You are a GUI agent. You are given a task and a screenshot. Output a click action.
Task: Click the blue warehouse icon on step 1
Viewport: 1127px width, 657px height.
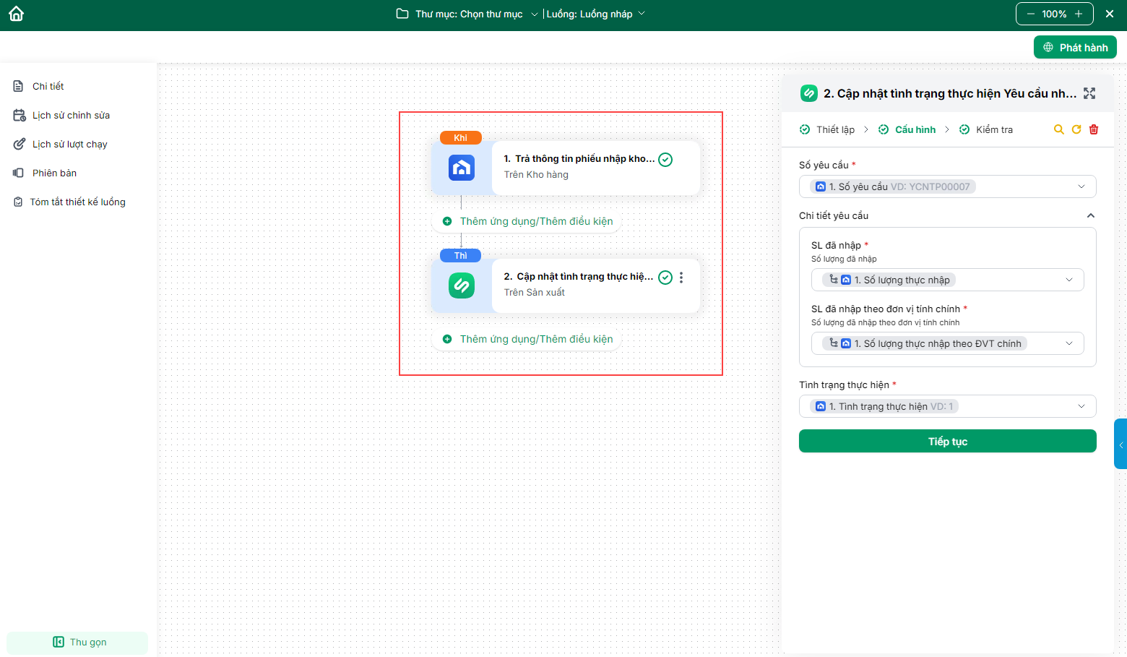click(462, 168)
